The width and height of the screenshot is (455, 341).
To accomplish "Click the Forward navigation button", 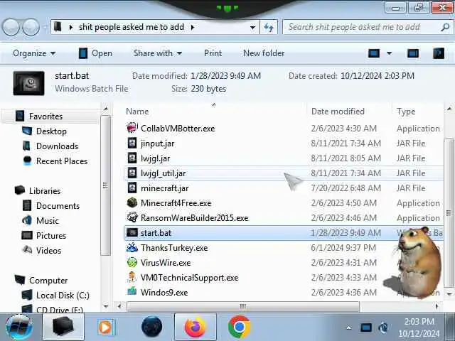I will click(31, 27).
